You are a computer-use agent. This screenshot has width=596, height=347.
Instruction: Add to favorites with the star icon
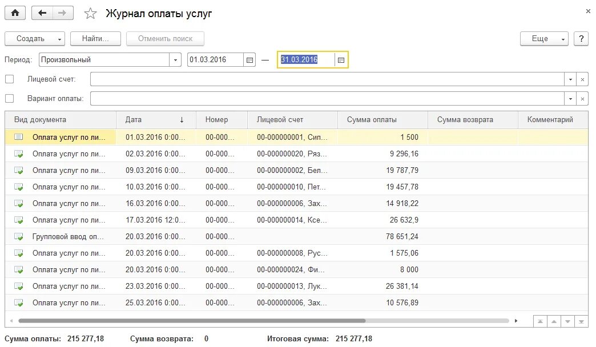(90, 14)
